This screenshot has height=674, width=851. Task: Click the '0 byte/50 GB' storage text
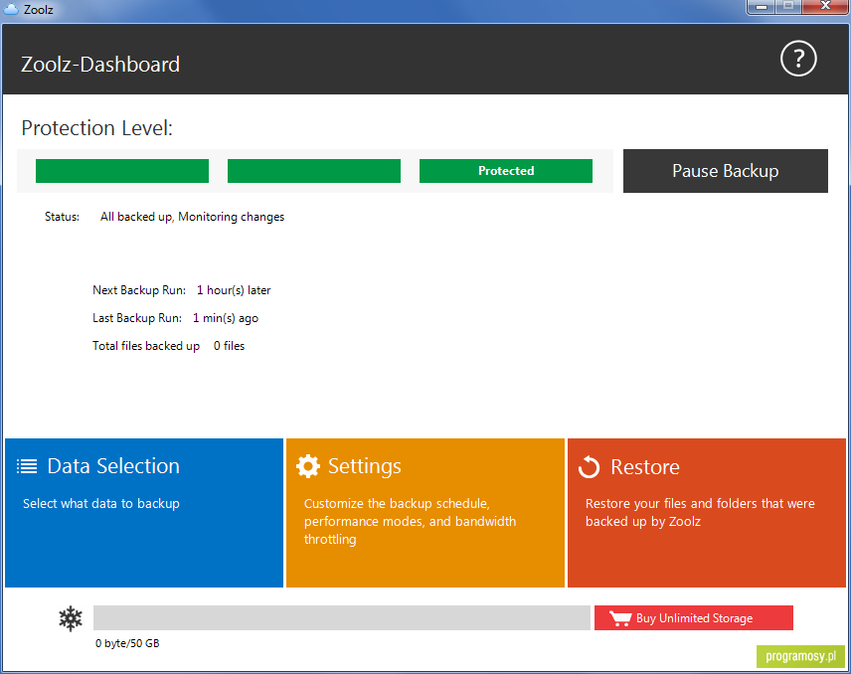[127, 643]
